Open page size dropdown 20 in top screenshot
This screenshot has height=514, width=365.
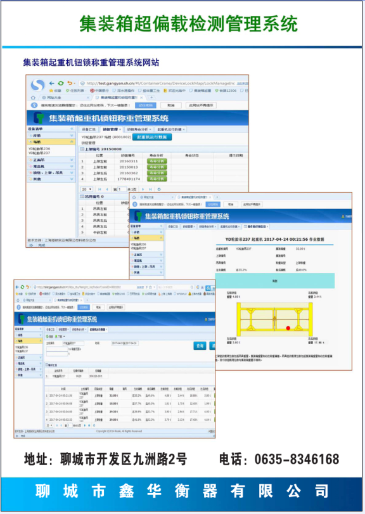coord(87,189)
